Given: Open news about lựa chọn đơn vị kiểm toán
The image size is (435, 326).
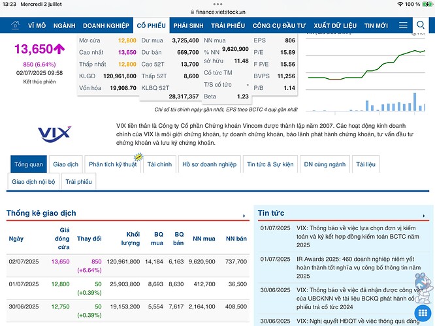Looking at the screenshot, I should 358,237.
